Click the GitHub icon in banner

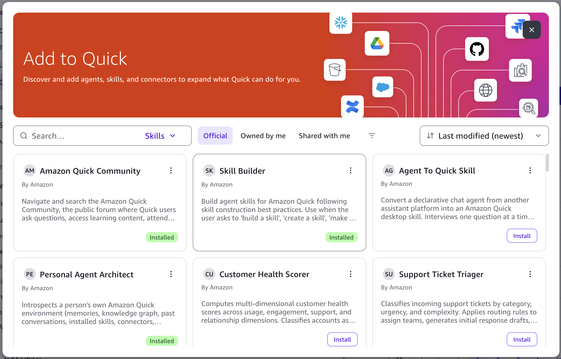pyautogui.click(x=477, y=49)
